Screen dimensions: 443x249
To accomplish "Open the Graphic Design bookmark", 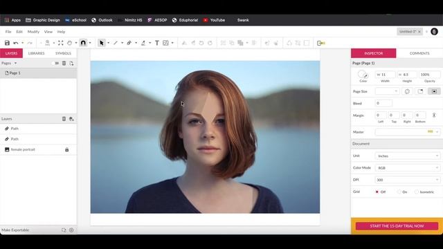I will [43, 20].
